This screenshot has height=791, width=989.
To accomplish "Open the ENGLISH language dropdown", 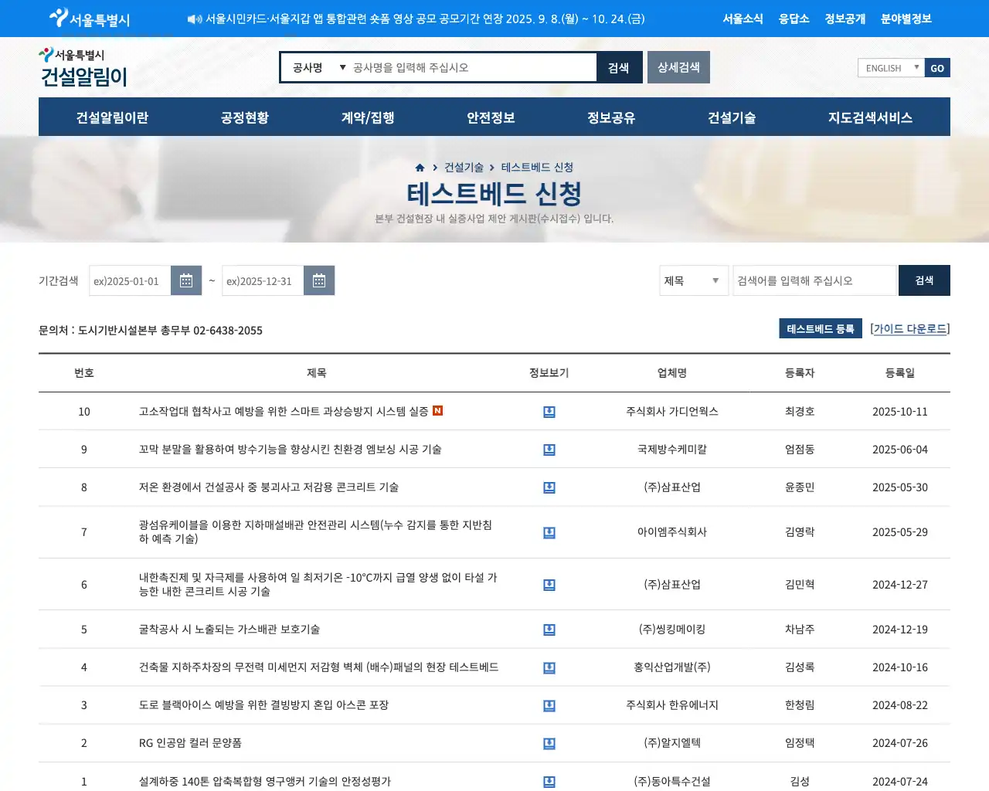I will point(890,68).
